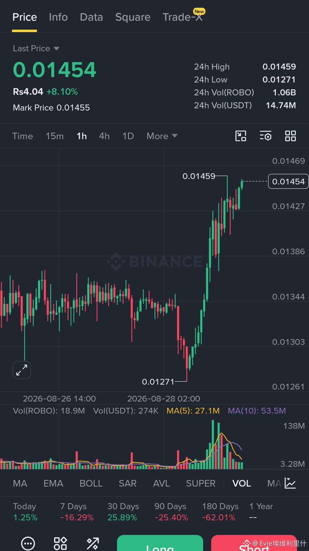Tap the Long button
The height and width of the screenshot is (551, 309).
pyautogui.click(x=160, y=543)
